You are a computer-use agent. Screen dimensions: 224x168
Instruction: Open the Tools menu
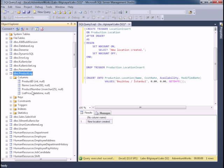click(x=49, y=7)
